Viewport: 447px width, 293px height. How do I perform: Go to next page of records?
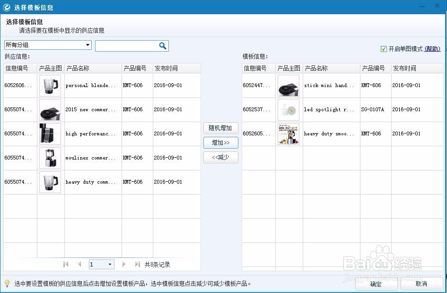pos(123,264)
